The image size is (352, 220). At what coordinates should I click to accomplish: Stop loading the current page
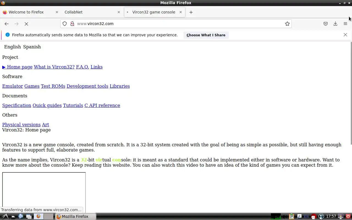[x=26, y=24]
